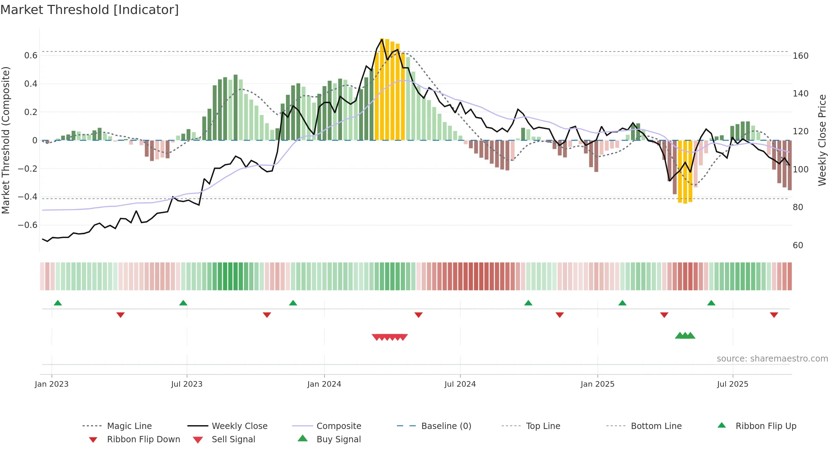Click the −0.6 tick on left axis
Viewport: 840px width, 472px height.
[x=28, y=225]
